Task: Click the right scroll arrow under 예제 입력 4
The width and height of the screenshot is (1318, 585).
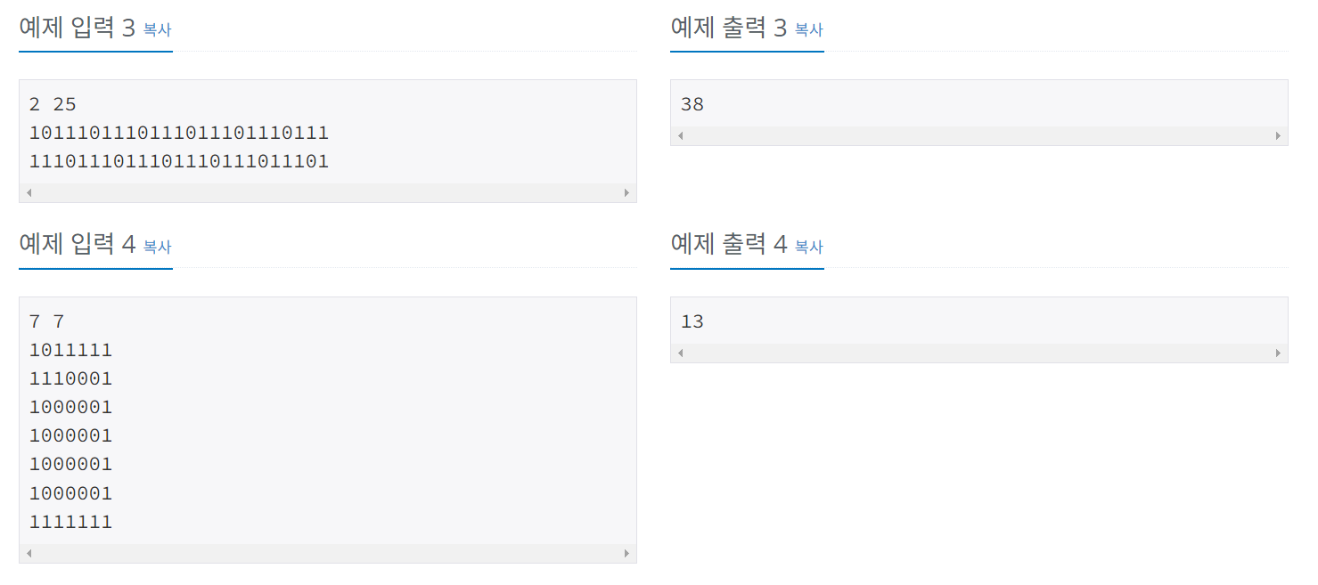Action: coord(628,552)
